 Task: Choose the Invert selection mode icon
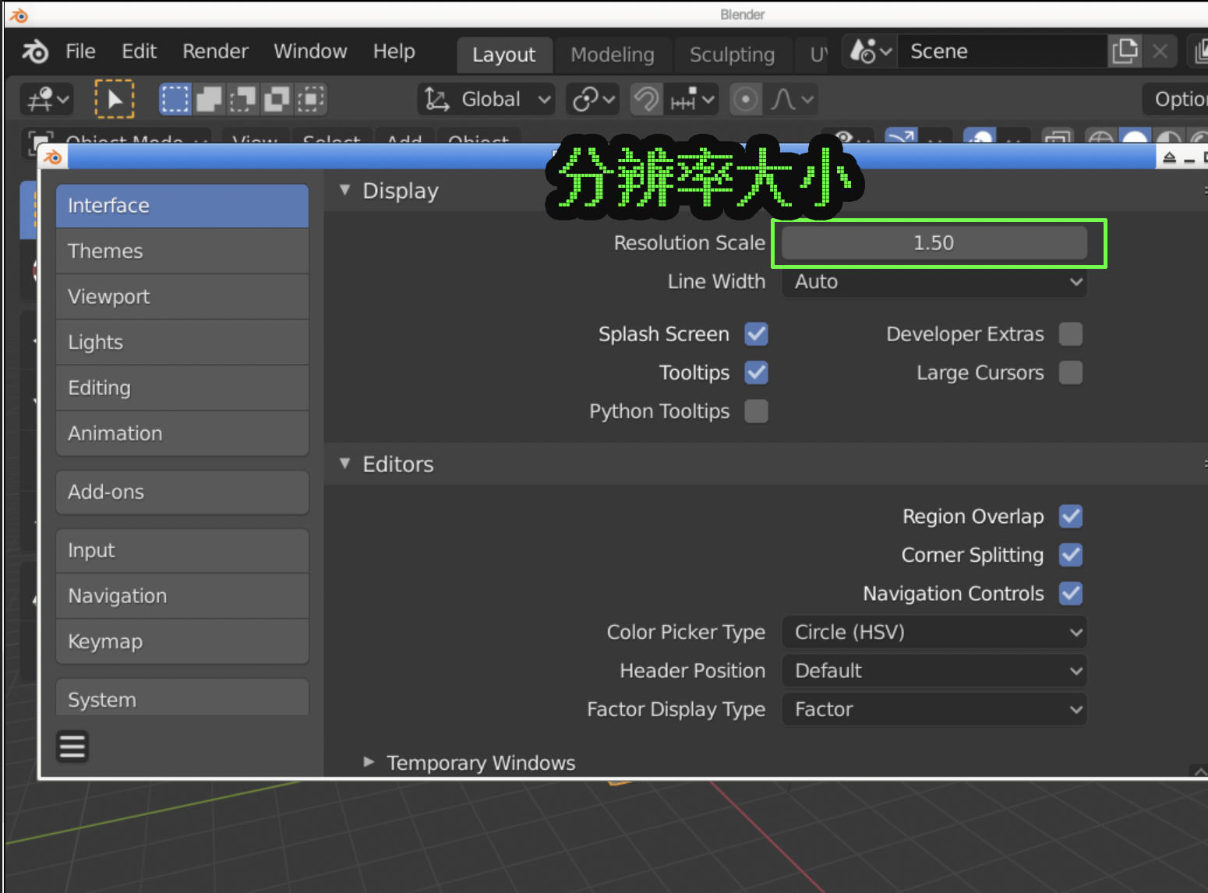click(277, 99)
